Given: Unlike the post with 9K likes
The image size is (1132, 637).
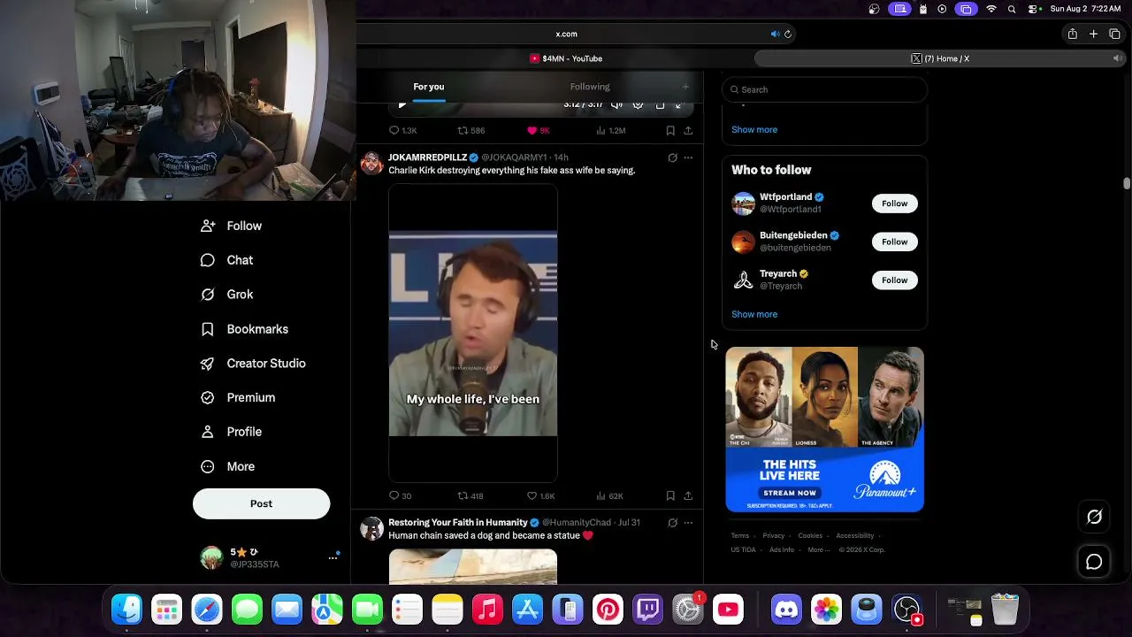Looking at the screenshot, I should click(x=539, y=130).
